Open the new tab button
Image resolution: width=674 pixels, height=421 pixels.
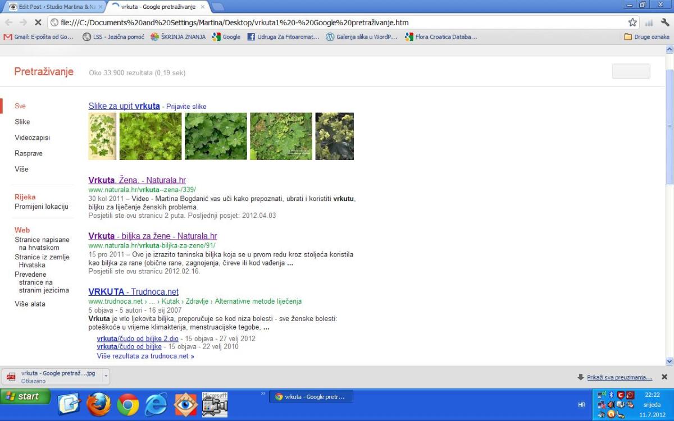click(218, 7)
